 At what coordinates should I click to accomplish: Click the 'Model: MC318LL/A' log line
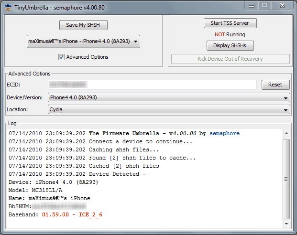35,190
